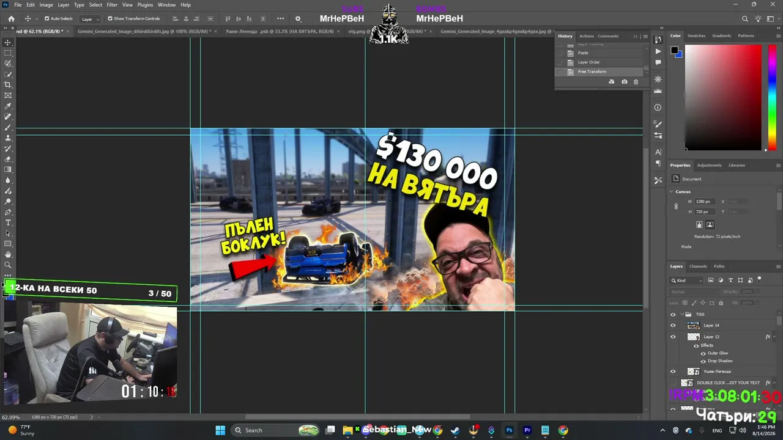783x440 pixels.
Task: Filter layers by type layers
Action: tap(730, 280)
